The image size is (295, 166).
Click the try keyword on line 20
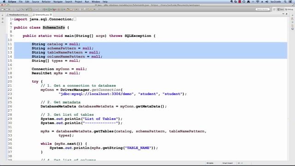click(x=35, y=82)
